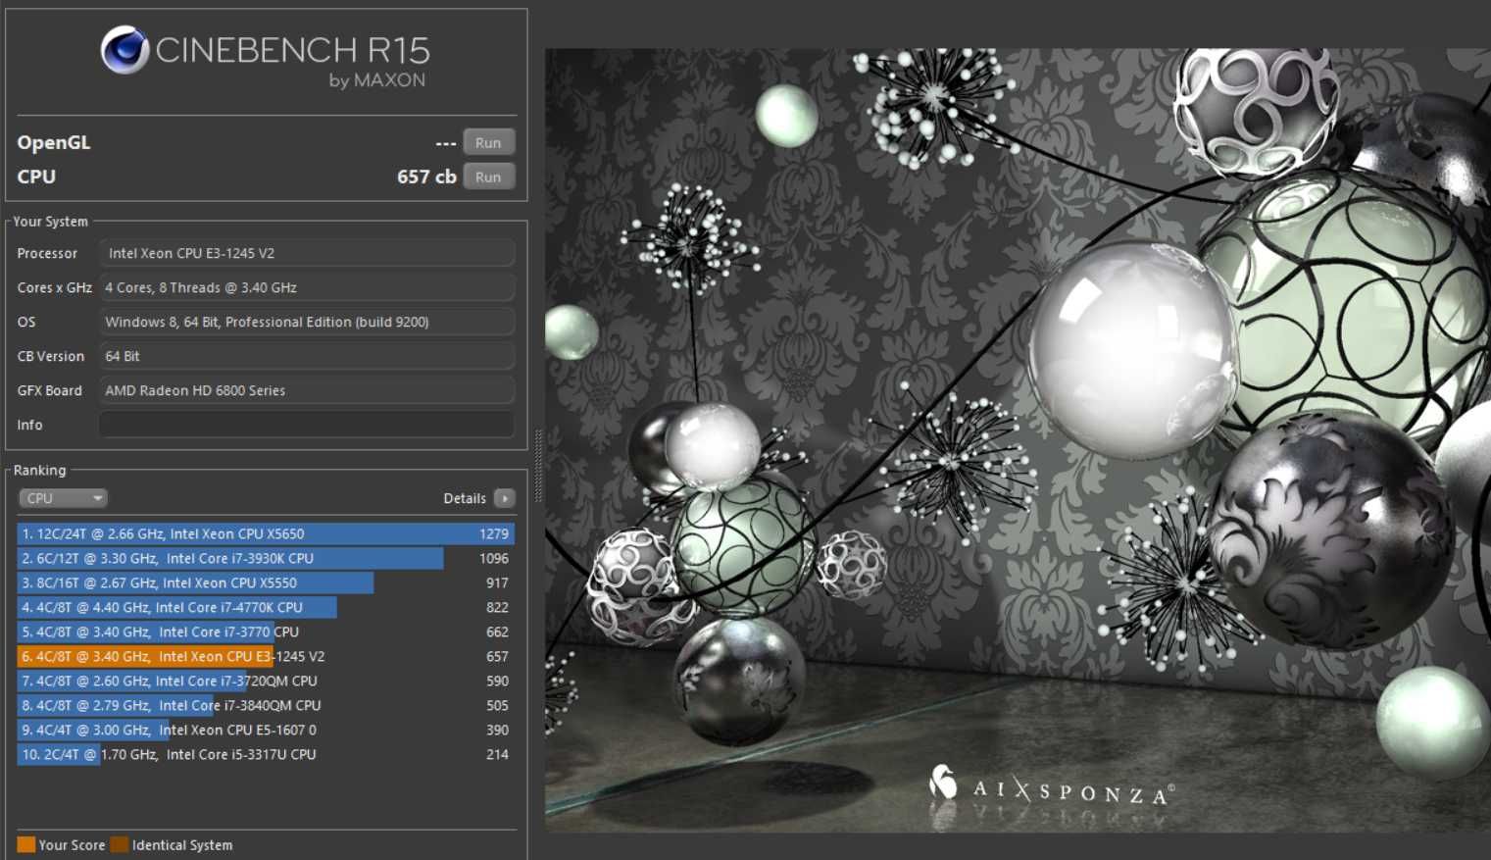Open the CPU ranking dropdown

click(63, 498)
